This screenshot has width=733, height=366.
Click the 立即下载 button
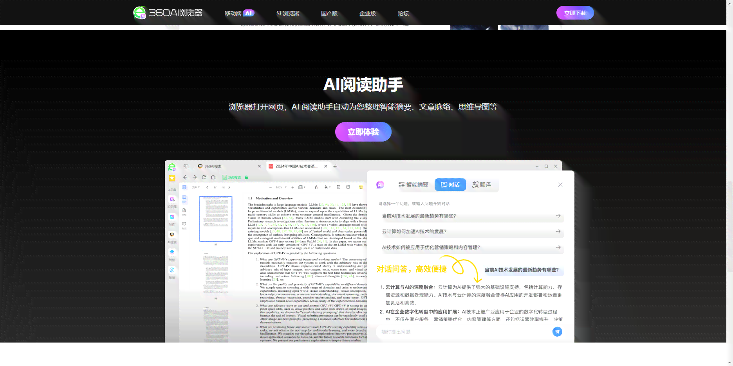[x=575, y=13]
